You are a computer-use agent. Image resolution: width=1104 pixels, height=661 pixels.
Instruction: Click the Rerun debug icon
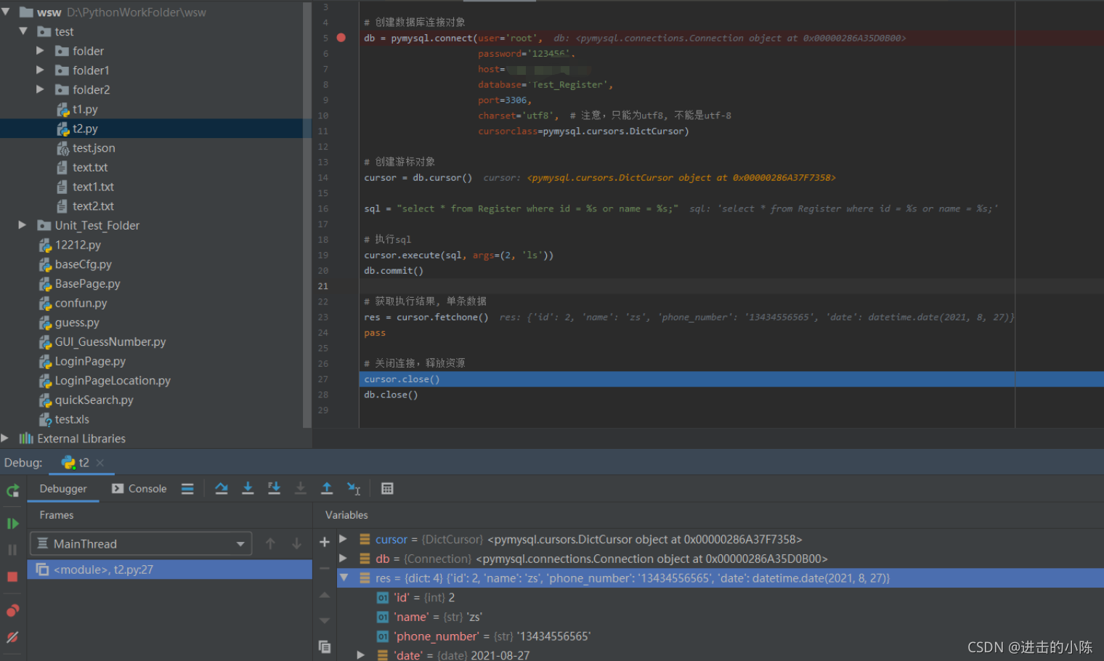click(x=12, y=491)
